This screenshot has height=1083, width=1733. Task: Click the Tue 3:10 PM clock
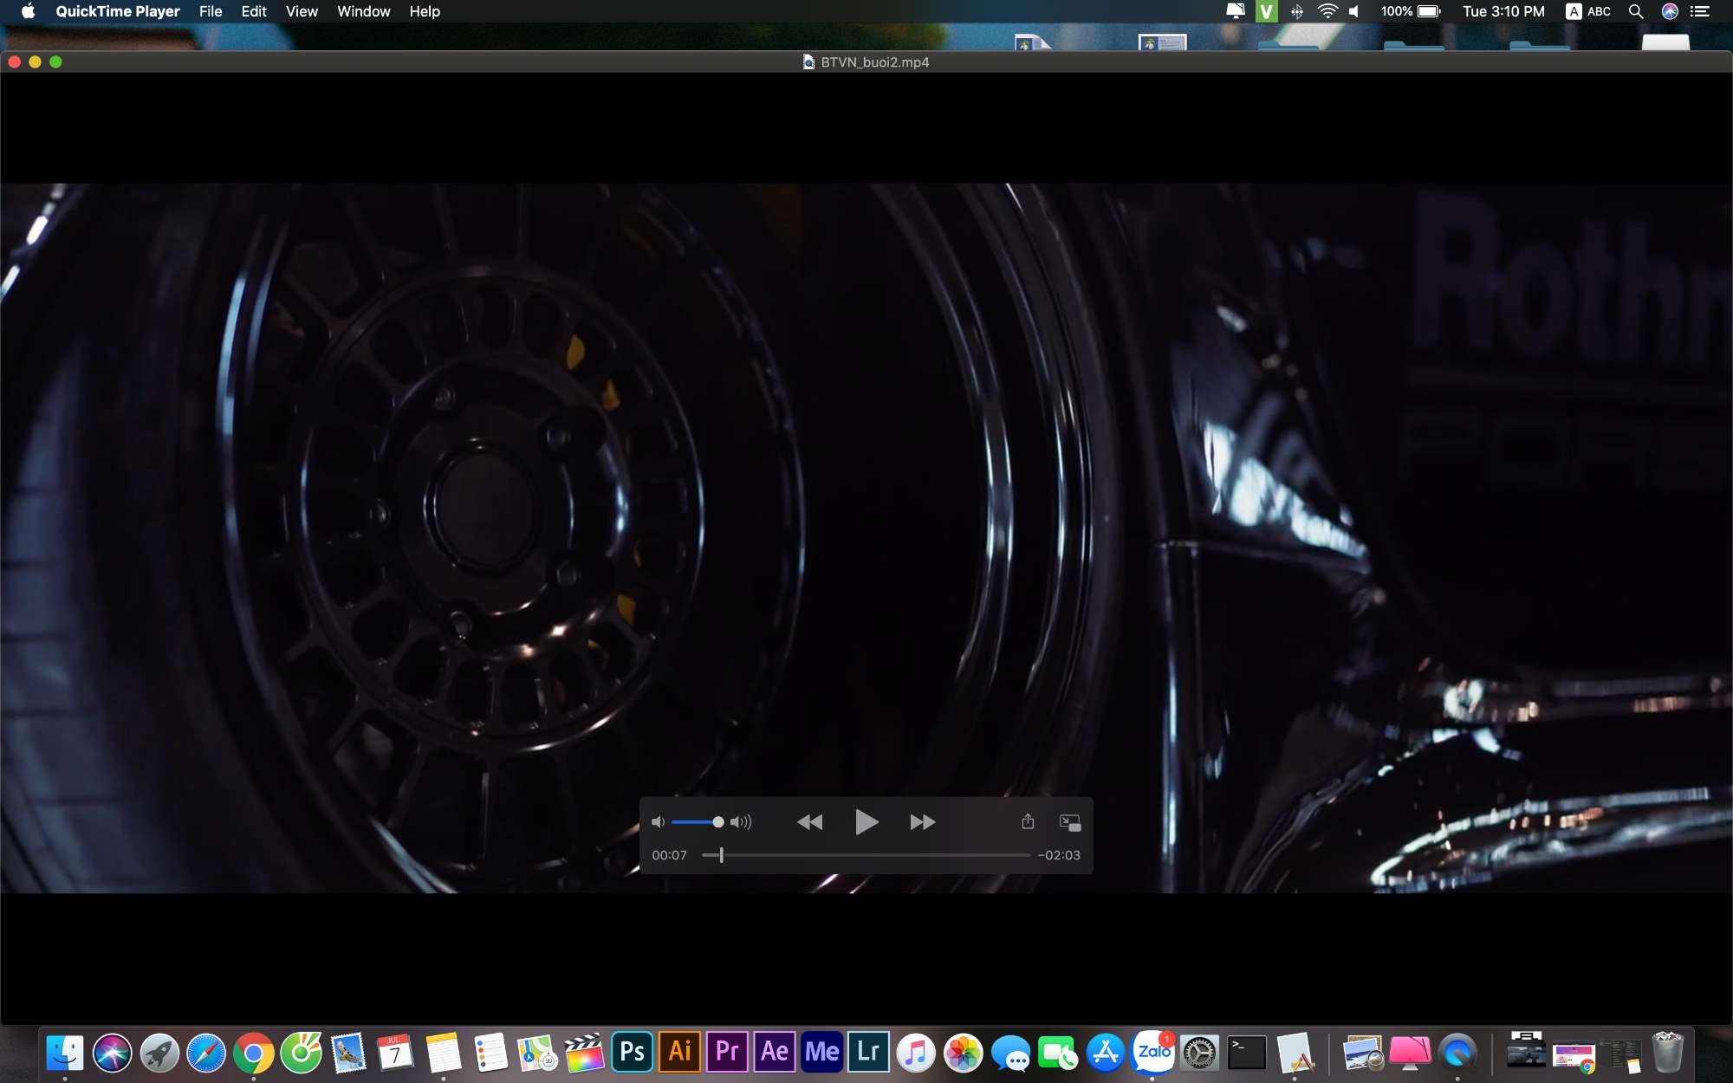(1503, 11)
